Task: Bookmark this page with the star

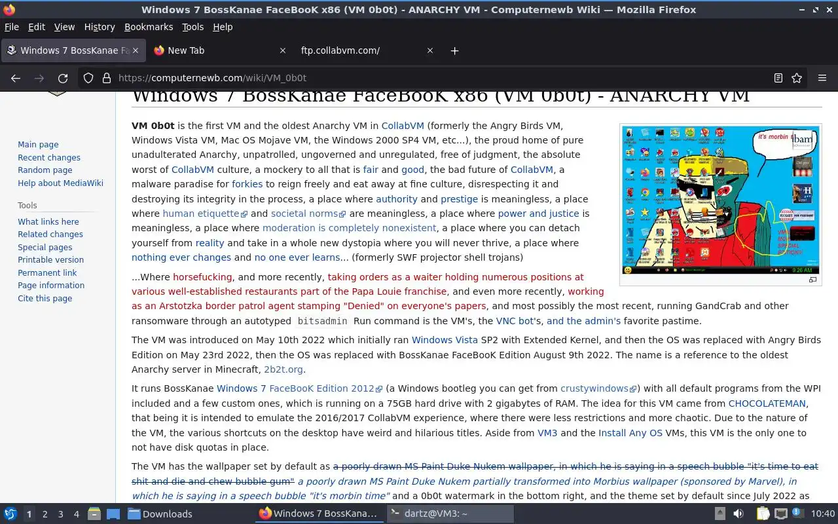Action: [797, 78]
